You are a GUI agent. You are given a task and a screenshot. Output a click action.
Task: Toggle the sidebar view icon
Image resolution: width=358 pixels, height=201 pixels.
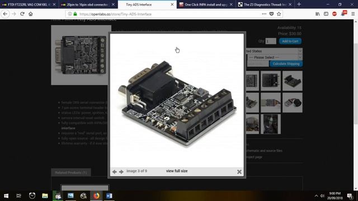326,14
